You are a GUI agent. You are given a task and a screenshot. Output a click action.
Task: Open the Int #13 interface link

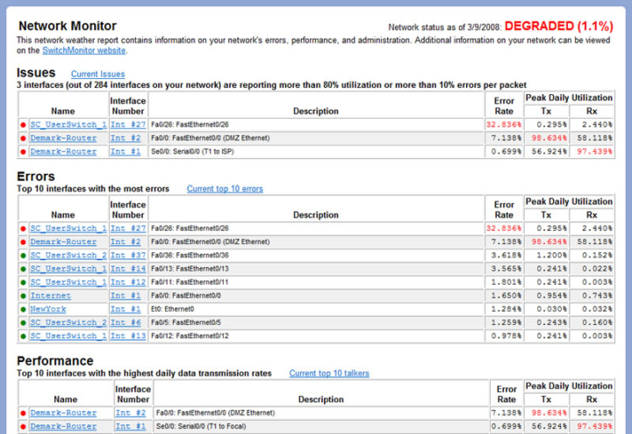128,336
